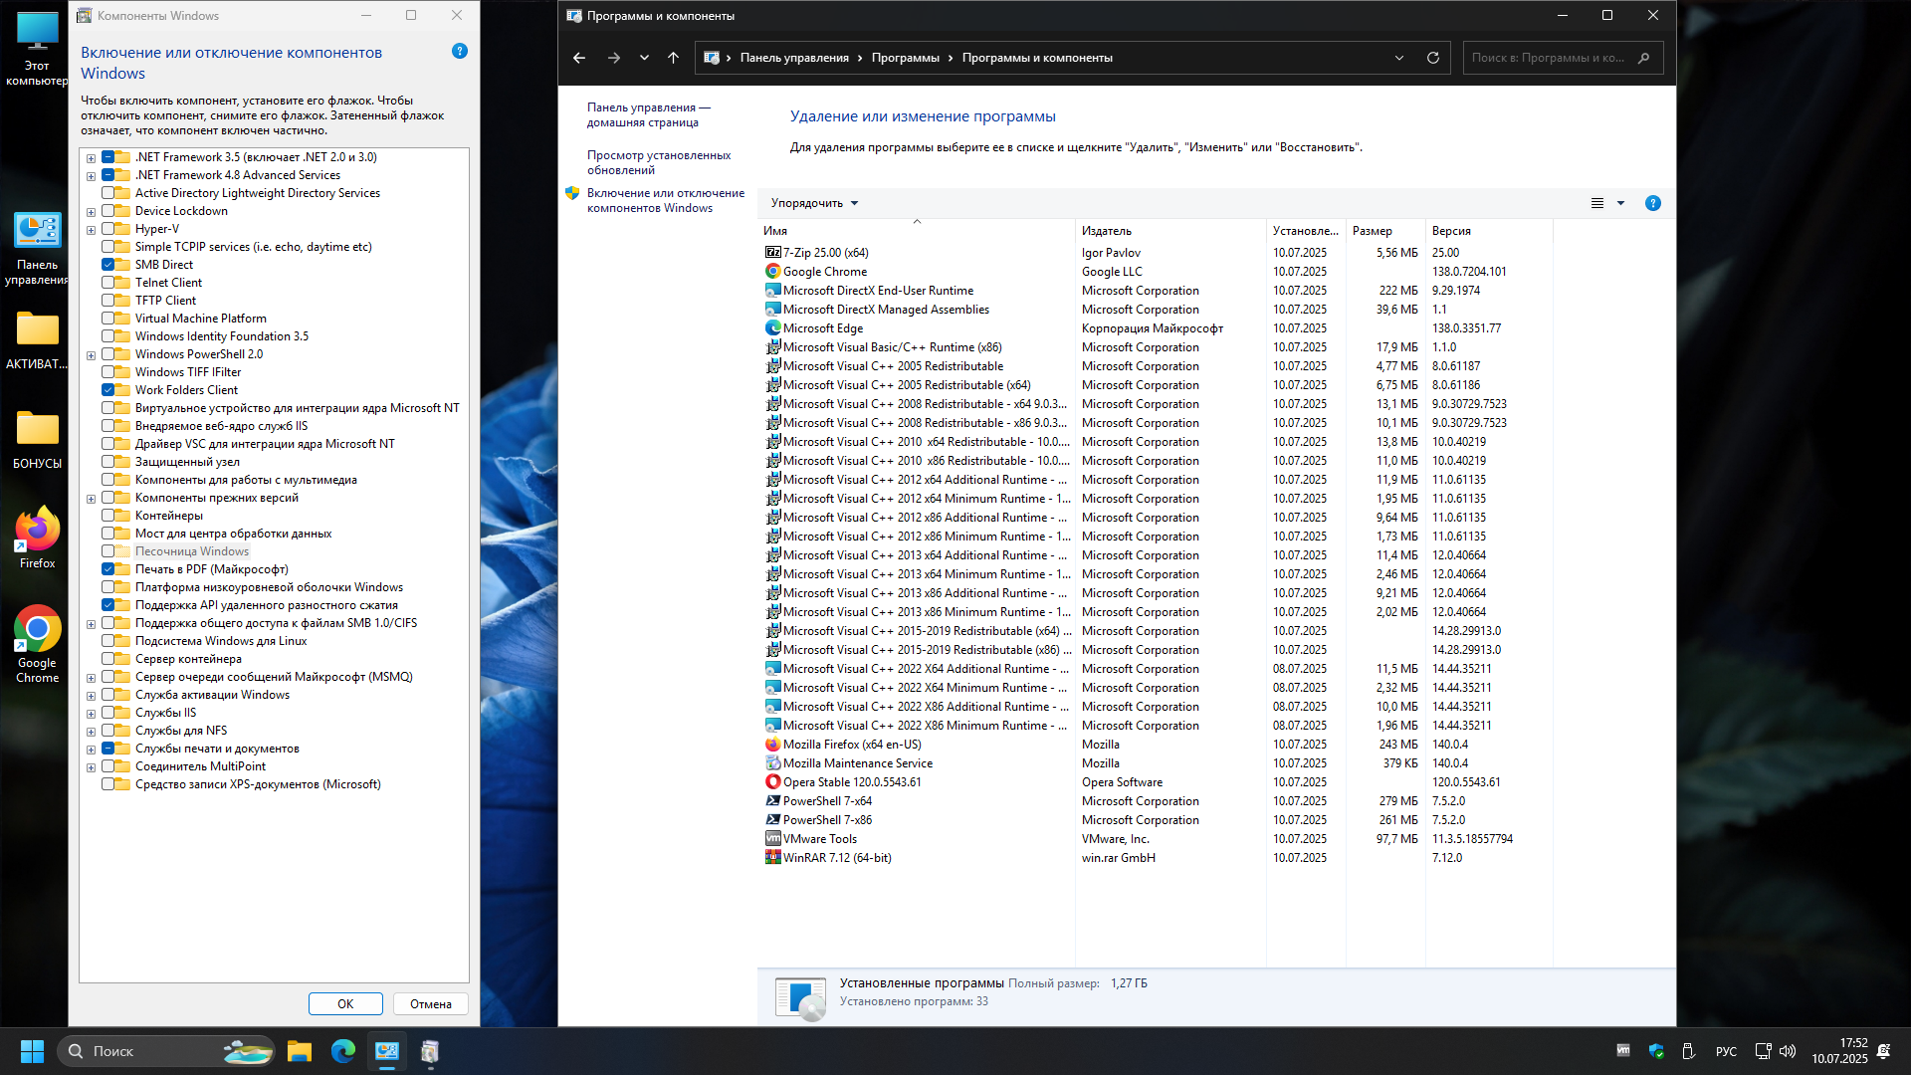Select the Google Chrome program icon in list
The width and height of the screenshot is (1911, 1075).
coord(772,272)
